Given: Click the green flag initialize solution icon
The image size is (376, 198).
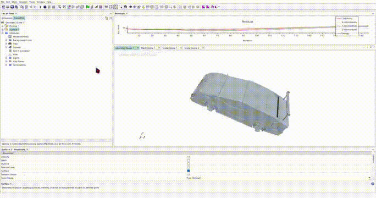Looking at the screenshot, I should (88, 7).
